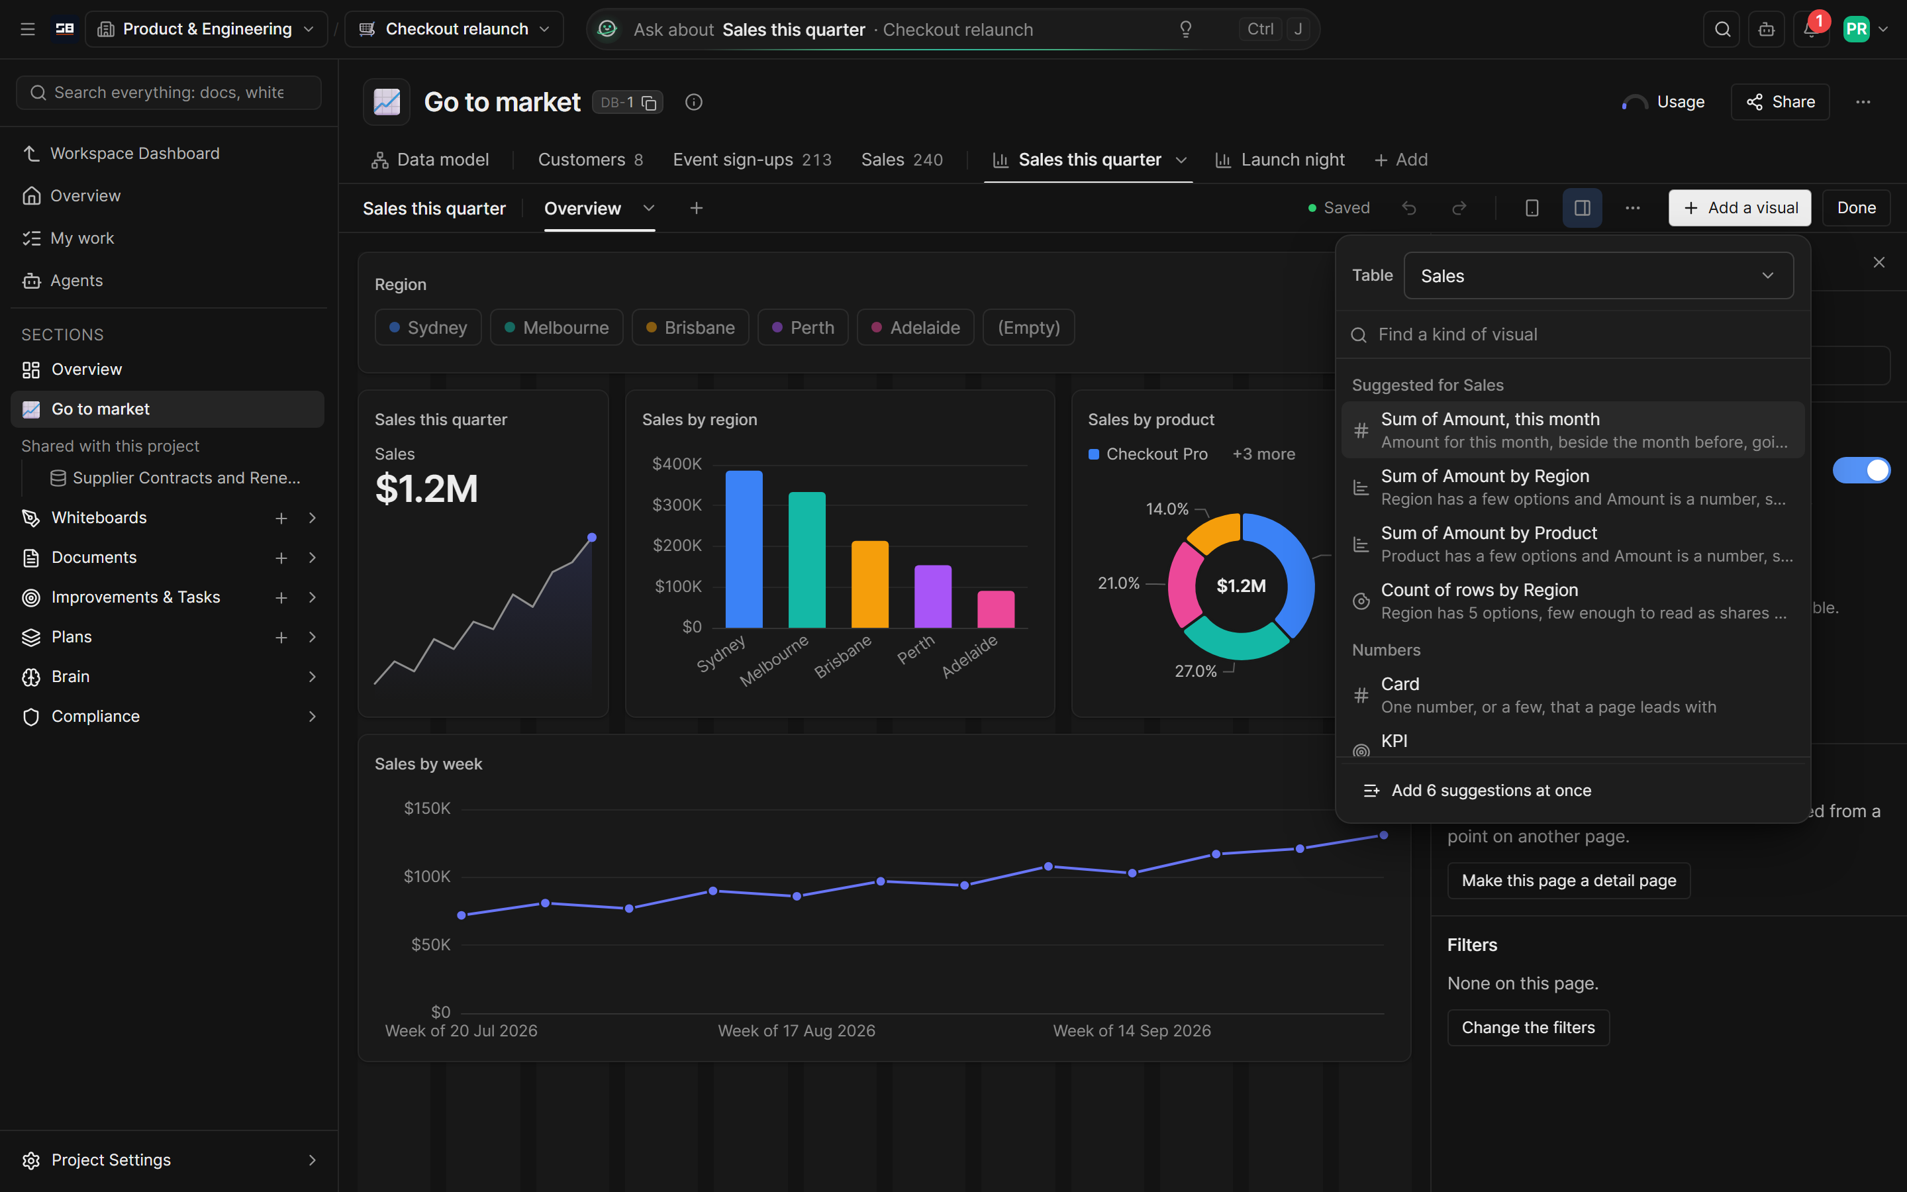This screenshot has width=1907, height=1192.
Task: Expand the Brain section
Action: [x=312, y=676]
